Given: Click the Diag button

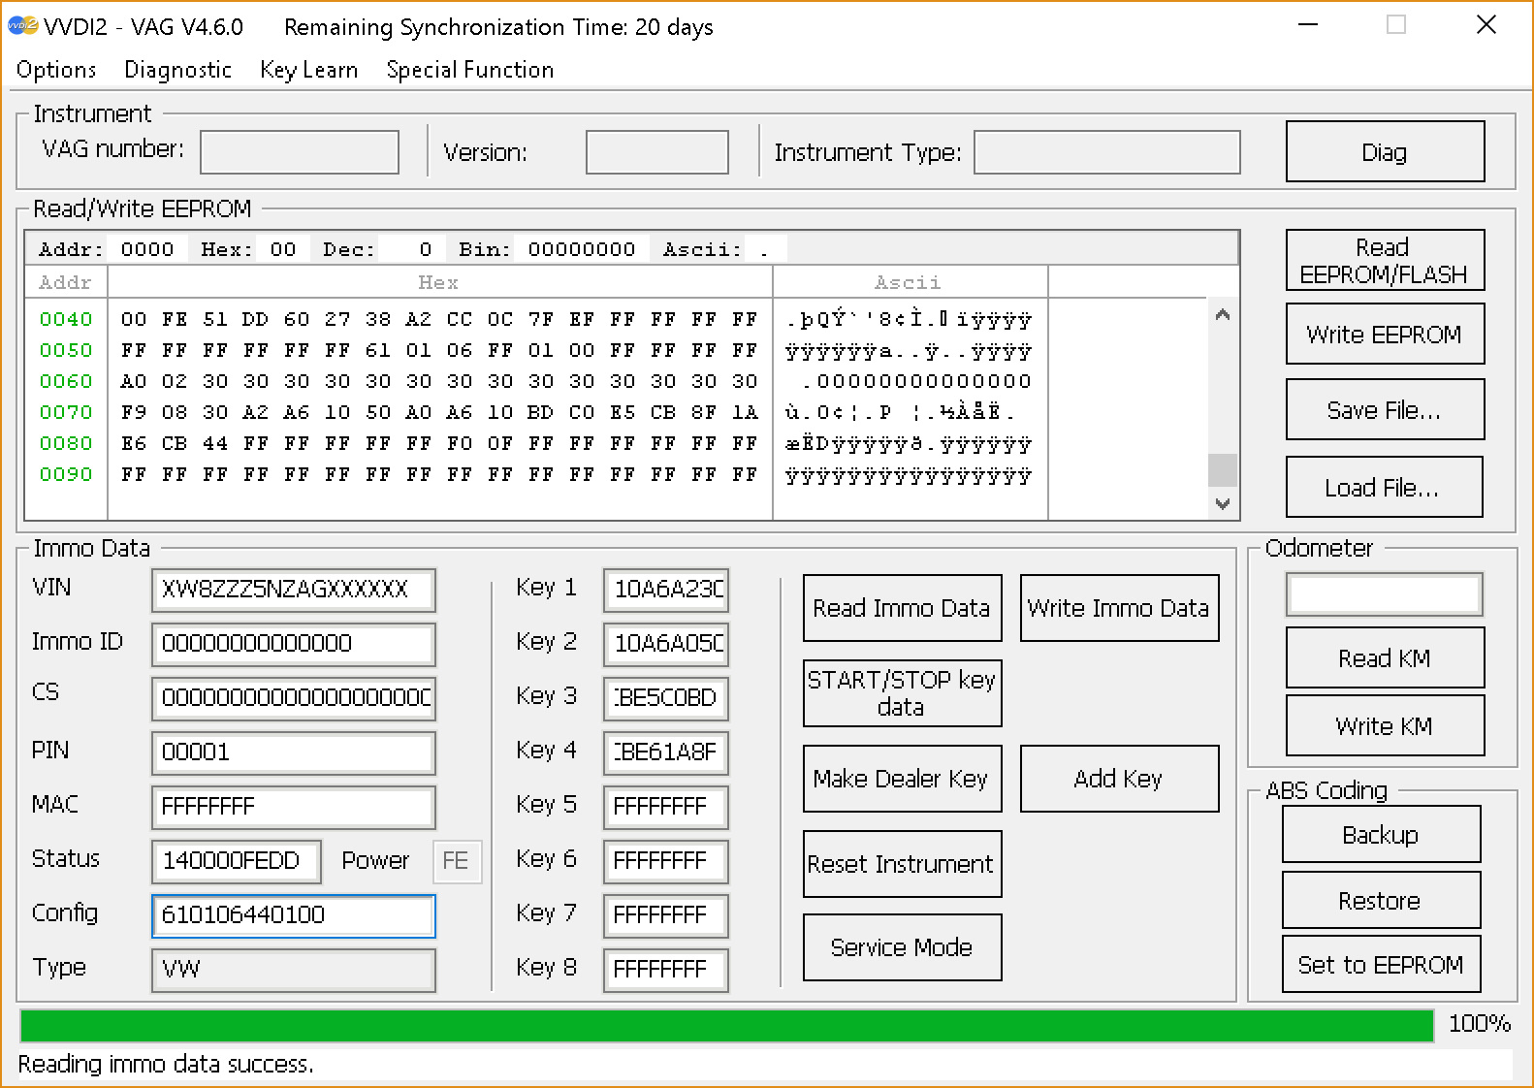Looking at the screenshot, I should tap(1385, 151).
